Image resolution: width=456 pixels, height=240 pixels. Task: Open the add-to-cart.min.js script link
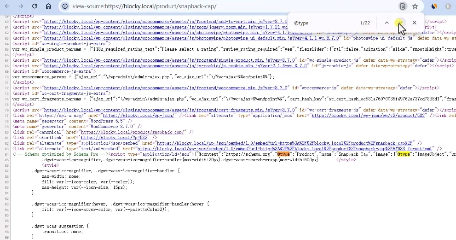pyautogui.click(x=166, y=22)
